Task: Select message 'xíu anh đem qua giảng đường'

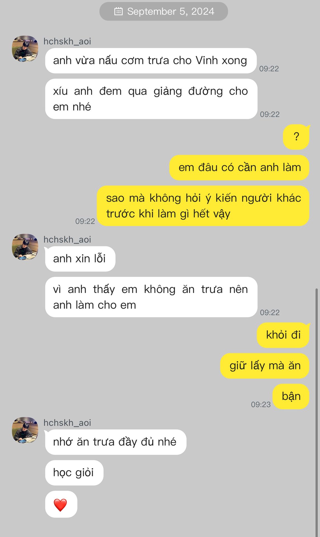Action: pos(151,99)
